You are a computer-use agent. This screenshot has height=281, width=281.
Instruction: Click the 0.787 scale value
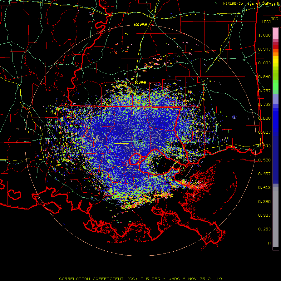coord(264,91)
